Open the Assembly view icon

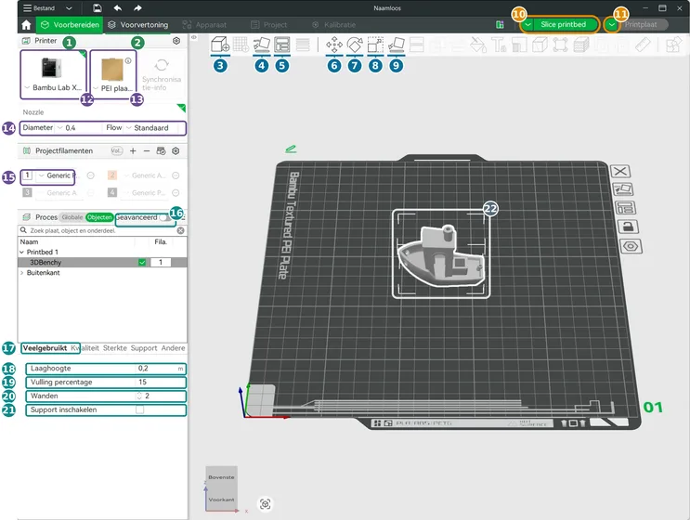click(x=673, y=45)
